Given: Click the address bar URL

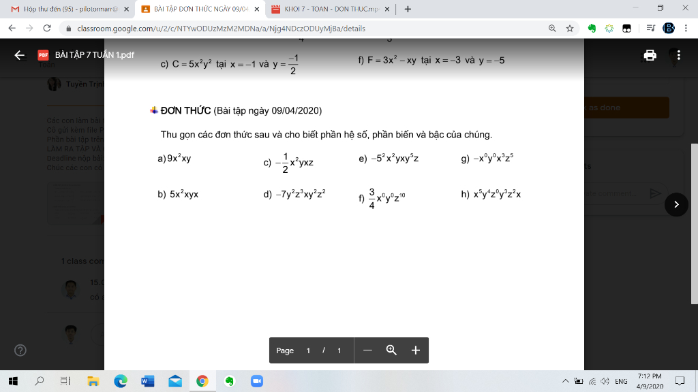Looking at the screenshot, I should [x=222, y=29].
